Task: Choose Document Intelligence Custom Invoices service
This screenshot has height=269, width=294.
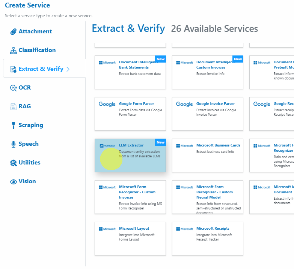Action: pos(208,72)
